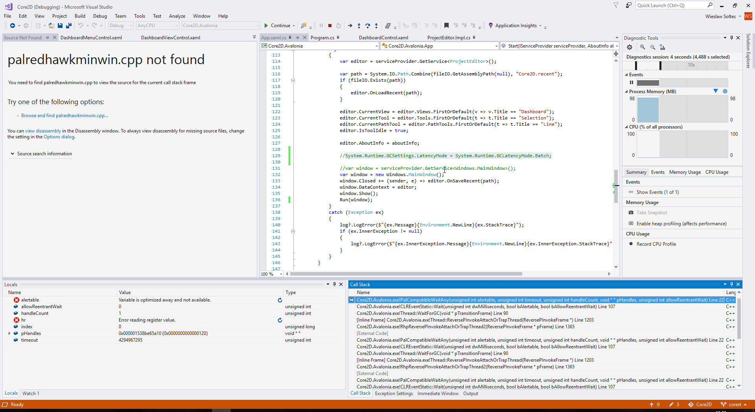Click Reset View chart icon in Diagnostic Tools
The width and height of the screenshot is (755, 412).
pos(663,47)
